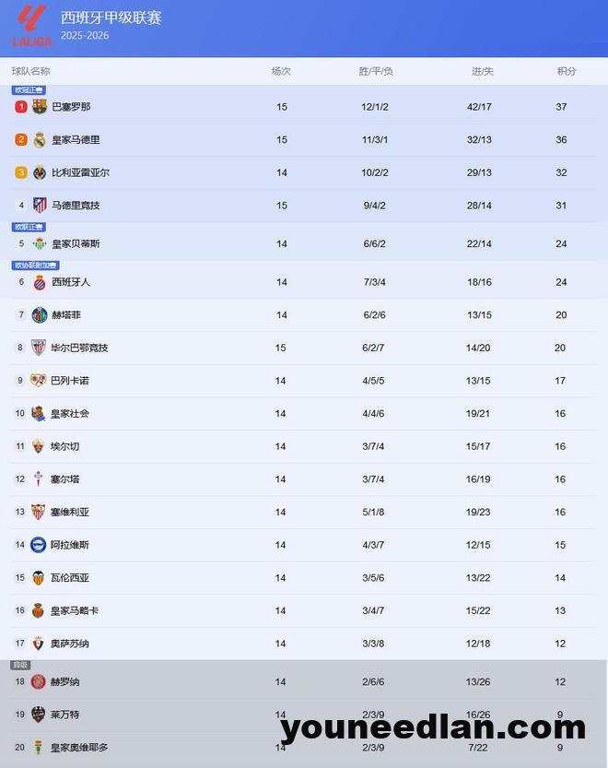Open the 赫塔菲 team name link
Screen dimensions: 608x768
point(66,315)
